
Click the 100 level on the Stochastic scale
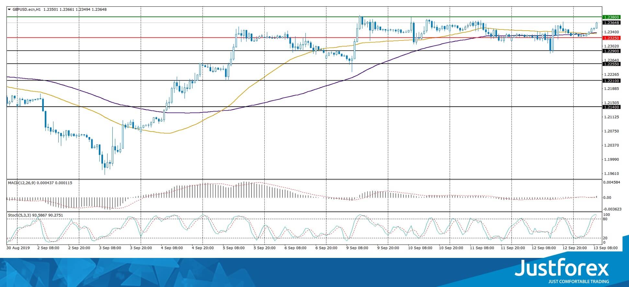607,215
